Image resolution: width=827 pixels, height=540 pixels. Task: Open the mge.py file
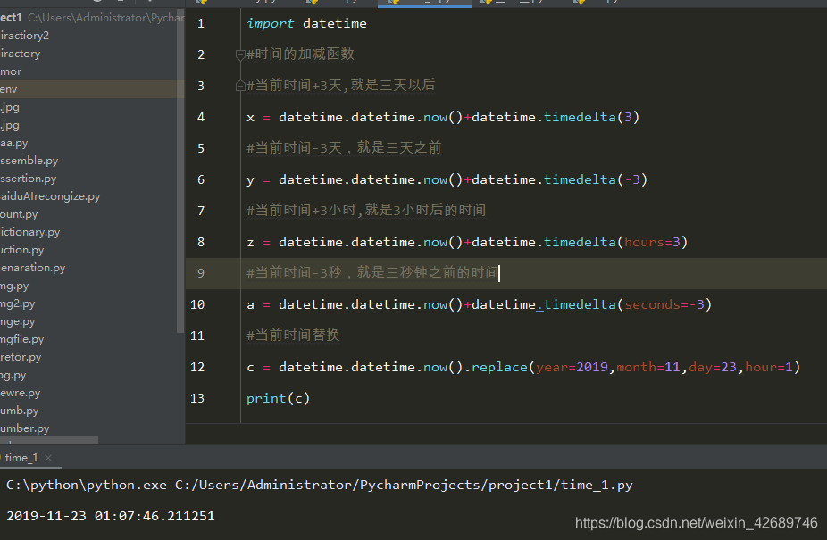coord(17,321)
